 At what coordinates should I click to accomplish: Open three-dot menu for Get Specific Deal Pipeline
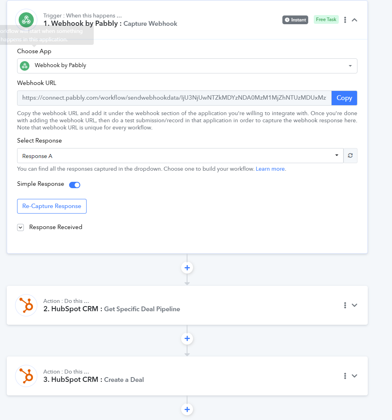[x=345, y=305]
